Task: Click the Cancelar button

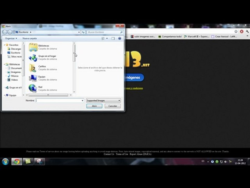Action: tap(113, 106)
